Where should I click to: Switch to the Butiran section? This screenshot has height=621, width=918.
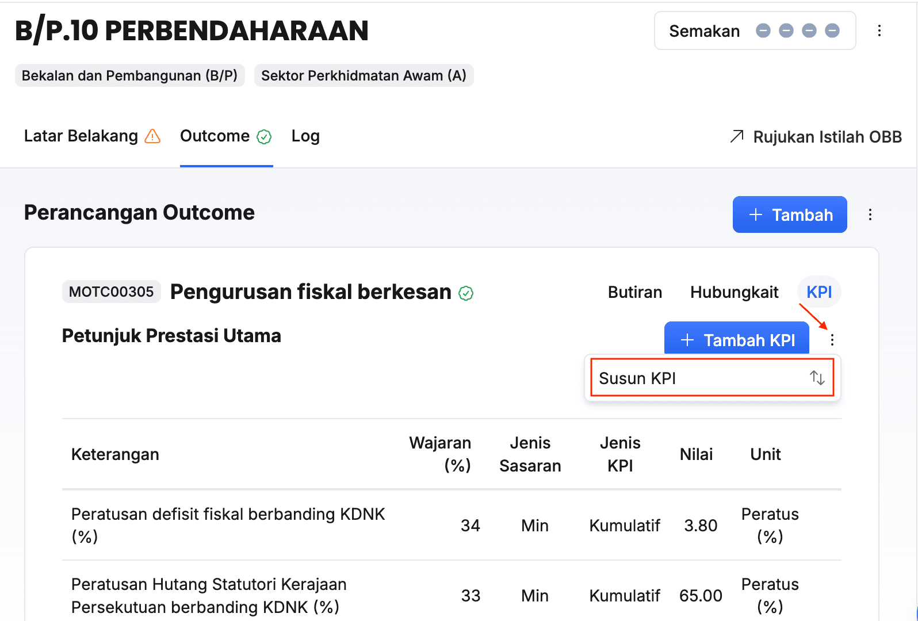click(x=634, y=292)
